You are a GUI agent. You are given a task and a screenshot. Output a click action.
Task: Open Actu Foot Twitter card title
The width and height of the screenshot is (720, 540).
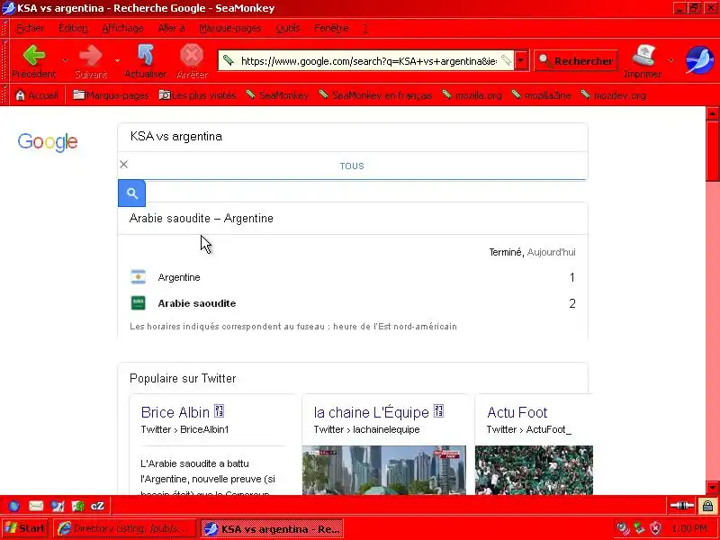pos(517,412)
